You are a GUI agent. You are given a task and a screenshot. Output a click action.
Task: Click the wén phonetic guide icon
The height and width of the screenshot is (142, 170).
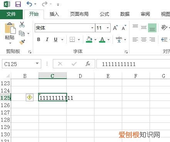[x=119, y=40]
